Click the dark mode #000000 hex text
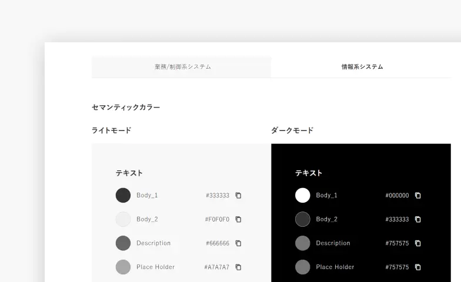Image resolution: width=461 pixels, height=282 pixels. pyautogui.click(x=397, y=196)
